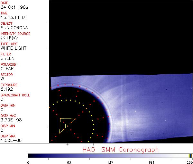Click the yellow triangle north-pointer marker
Screen dimensions: 193x164
point(65,124)
